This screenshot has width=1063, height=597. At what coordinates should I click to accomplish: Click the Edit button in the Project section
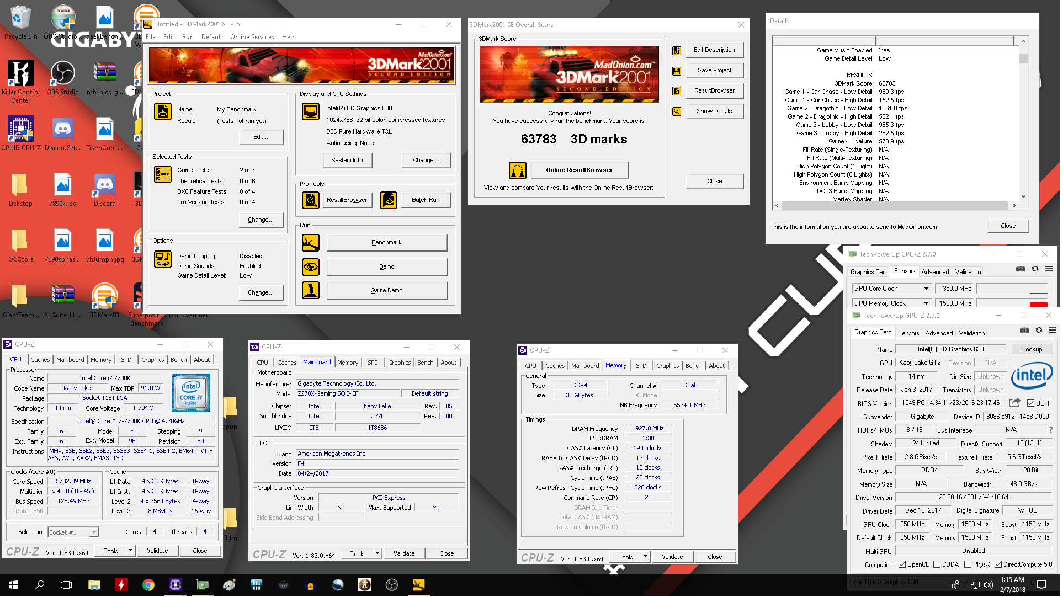coord(263,138)
